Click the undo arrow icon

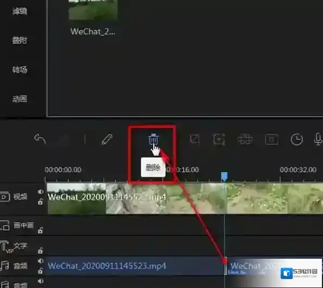click(x=40, y=139)
